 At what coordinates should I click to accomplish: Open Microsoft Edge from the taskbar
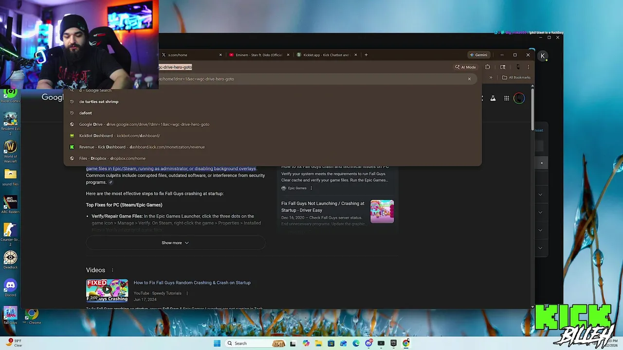(356, 343)
